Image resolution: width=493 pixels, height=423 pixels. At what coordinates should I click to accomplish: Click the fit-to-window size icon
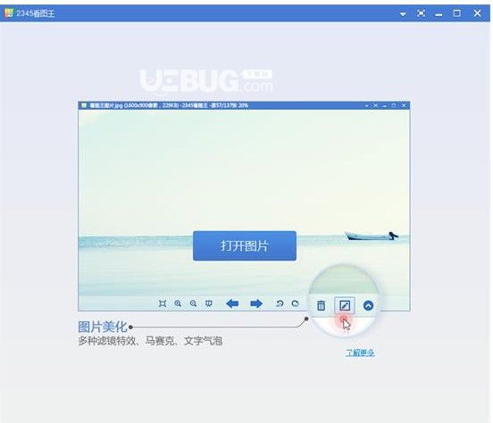coord(163,303)
